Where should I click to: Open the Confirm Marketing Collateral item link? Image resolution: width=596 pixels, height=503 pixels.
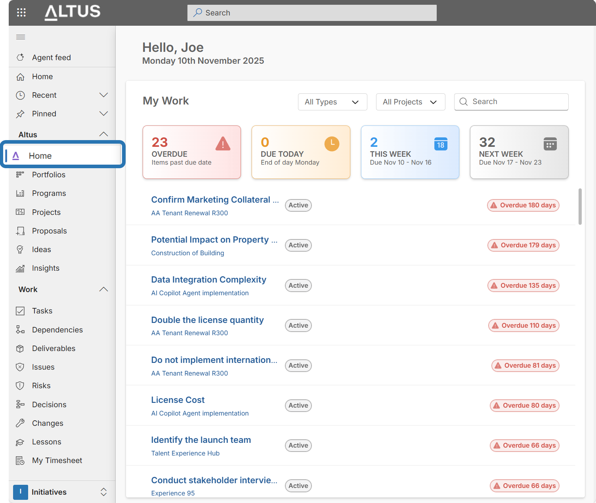tap(215, 200)
